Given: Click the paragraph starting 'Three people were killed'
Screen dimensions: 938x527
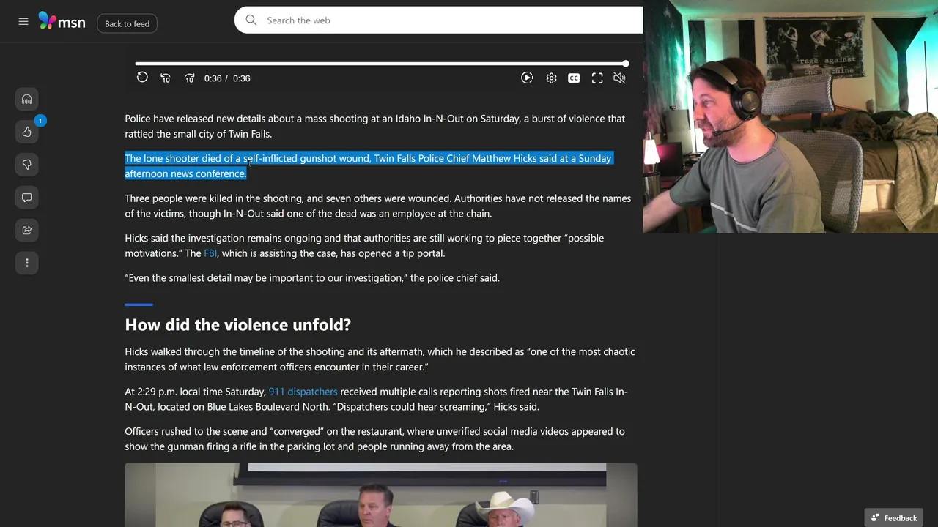Looking at the screenshot, I should [377, 206].
